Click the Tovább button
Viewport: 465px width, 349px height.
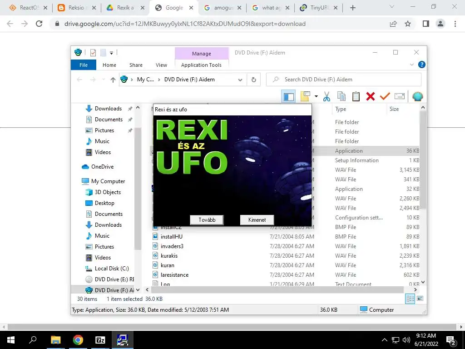point(207,220)
